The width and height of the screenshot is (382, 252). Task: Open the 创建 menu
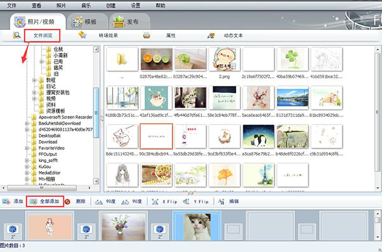point(111,5)
